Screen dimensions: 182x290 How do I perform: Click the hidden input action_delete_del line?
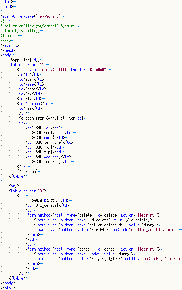96,225
